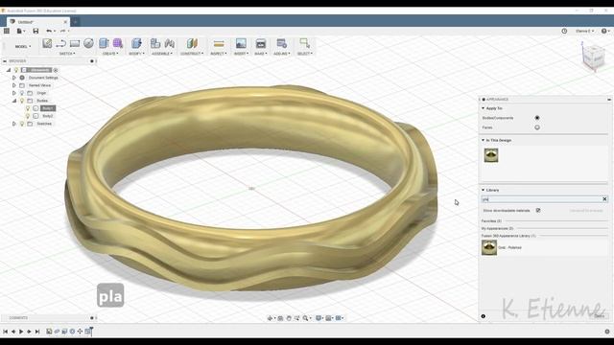Undo the last action
This screenshot has width=614, height=345.
(49, 31)
